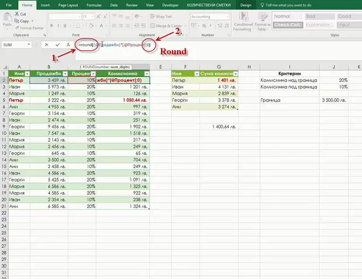362x279 pixels.
Task: Open Format as Table gallery
Action: (x=263, y=22)
